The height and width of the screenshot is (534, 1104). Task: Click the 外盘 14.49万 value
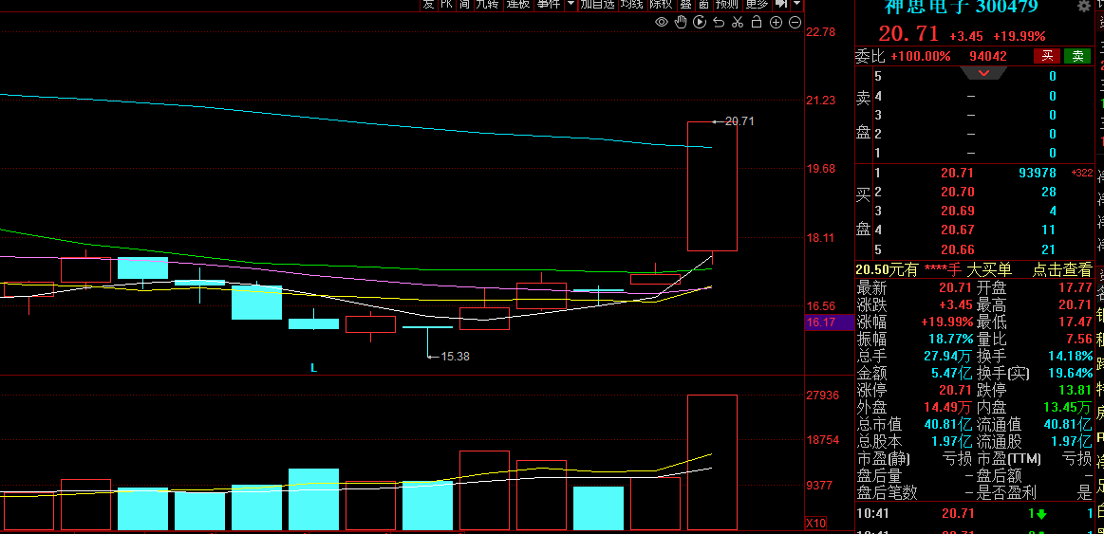coord(948,407)
